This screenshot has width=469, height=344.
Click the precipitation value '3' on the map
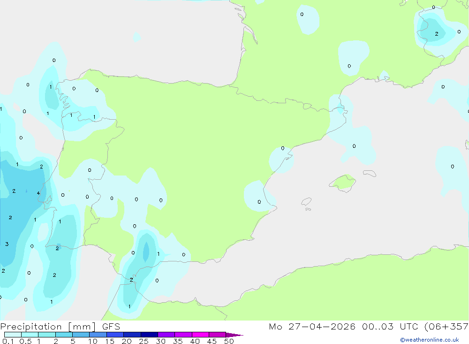tap(7, 244)
